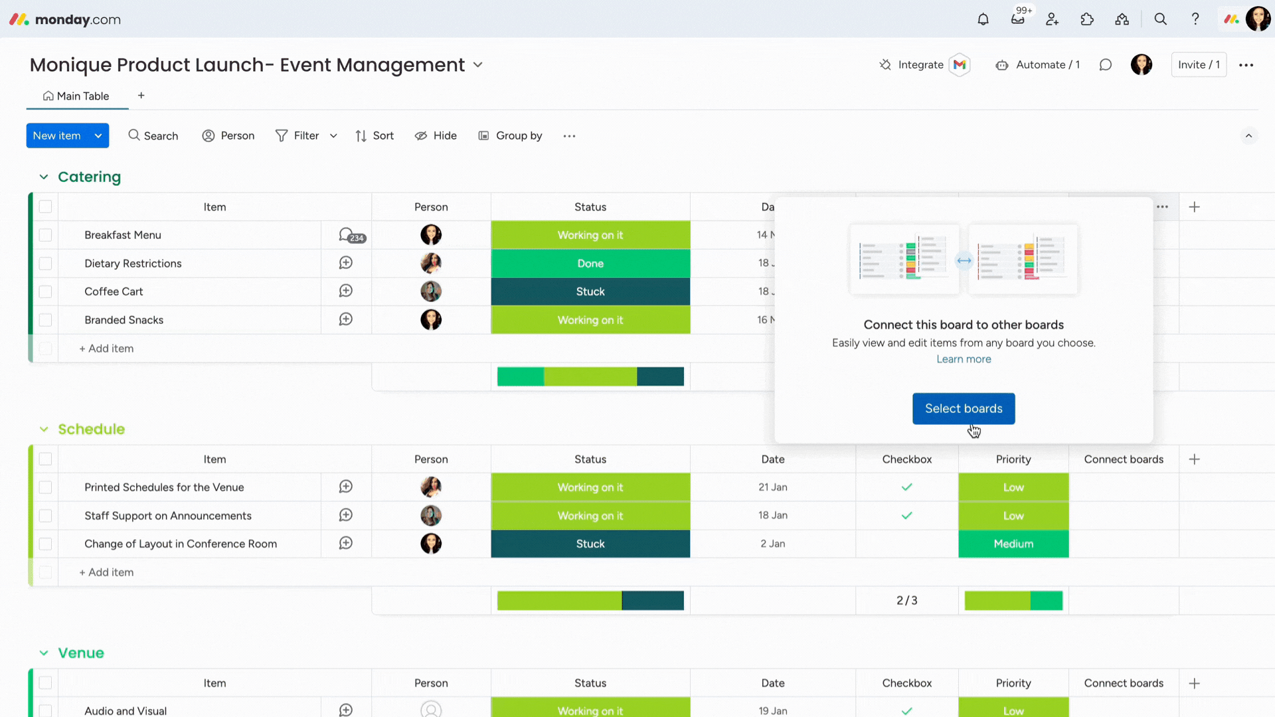Add an update to Change of Layout in Conference Room

pyautogui.click(x=346, y=543)
